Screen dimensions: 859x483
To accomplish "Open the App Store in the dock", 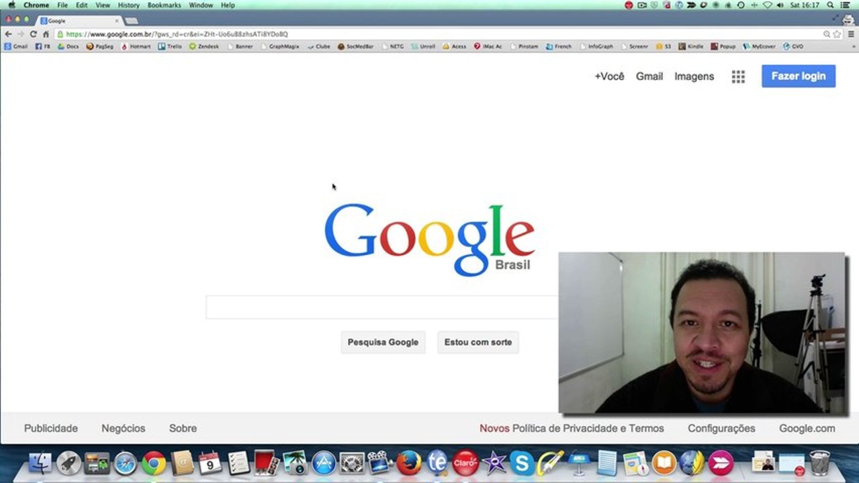I will click(x=324, y=463).
